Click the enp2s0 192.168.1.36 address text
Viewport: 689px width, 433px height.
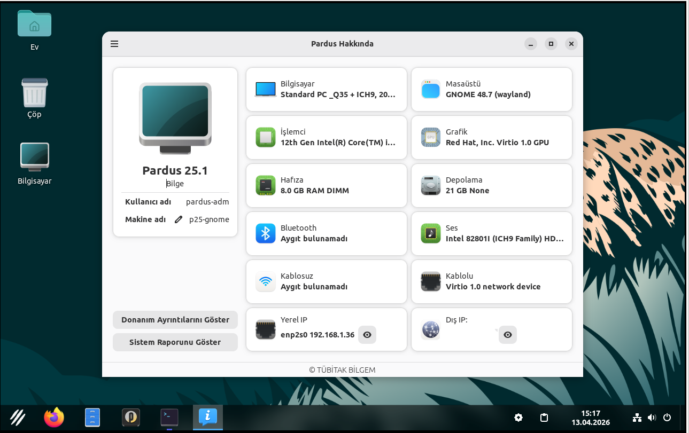point(318,335)
